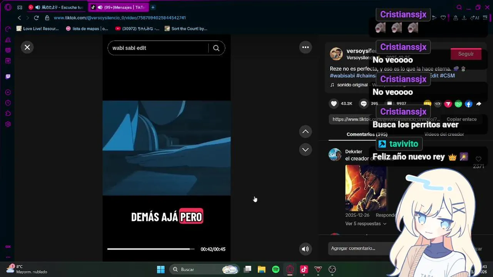Copy the link with Copiar enlace
This screenshot has width=493, height=277.
pos(461,119)
